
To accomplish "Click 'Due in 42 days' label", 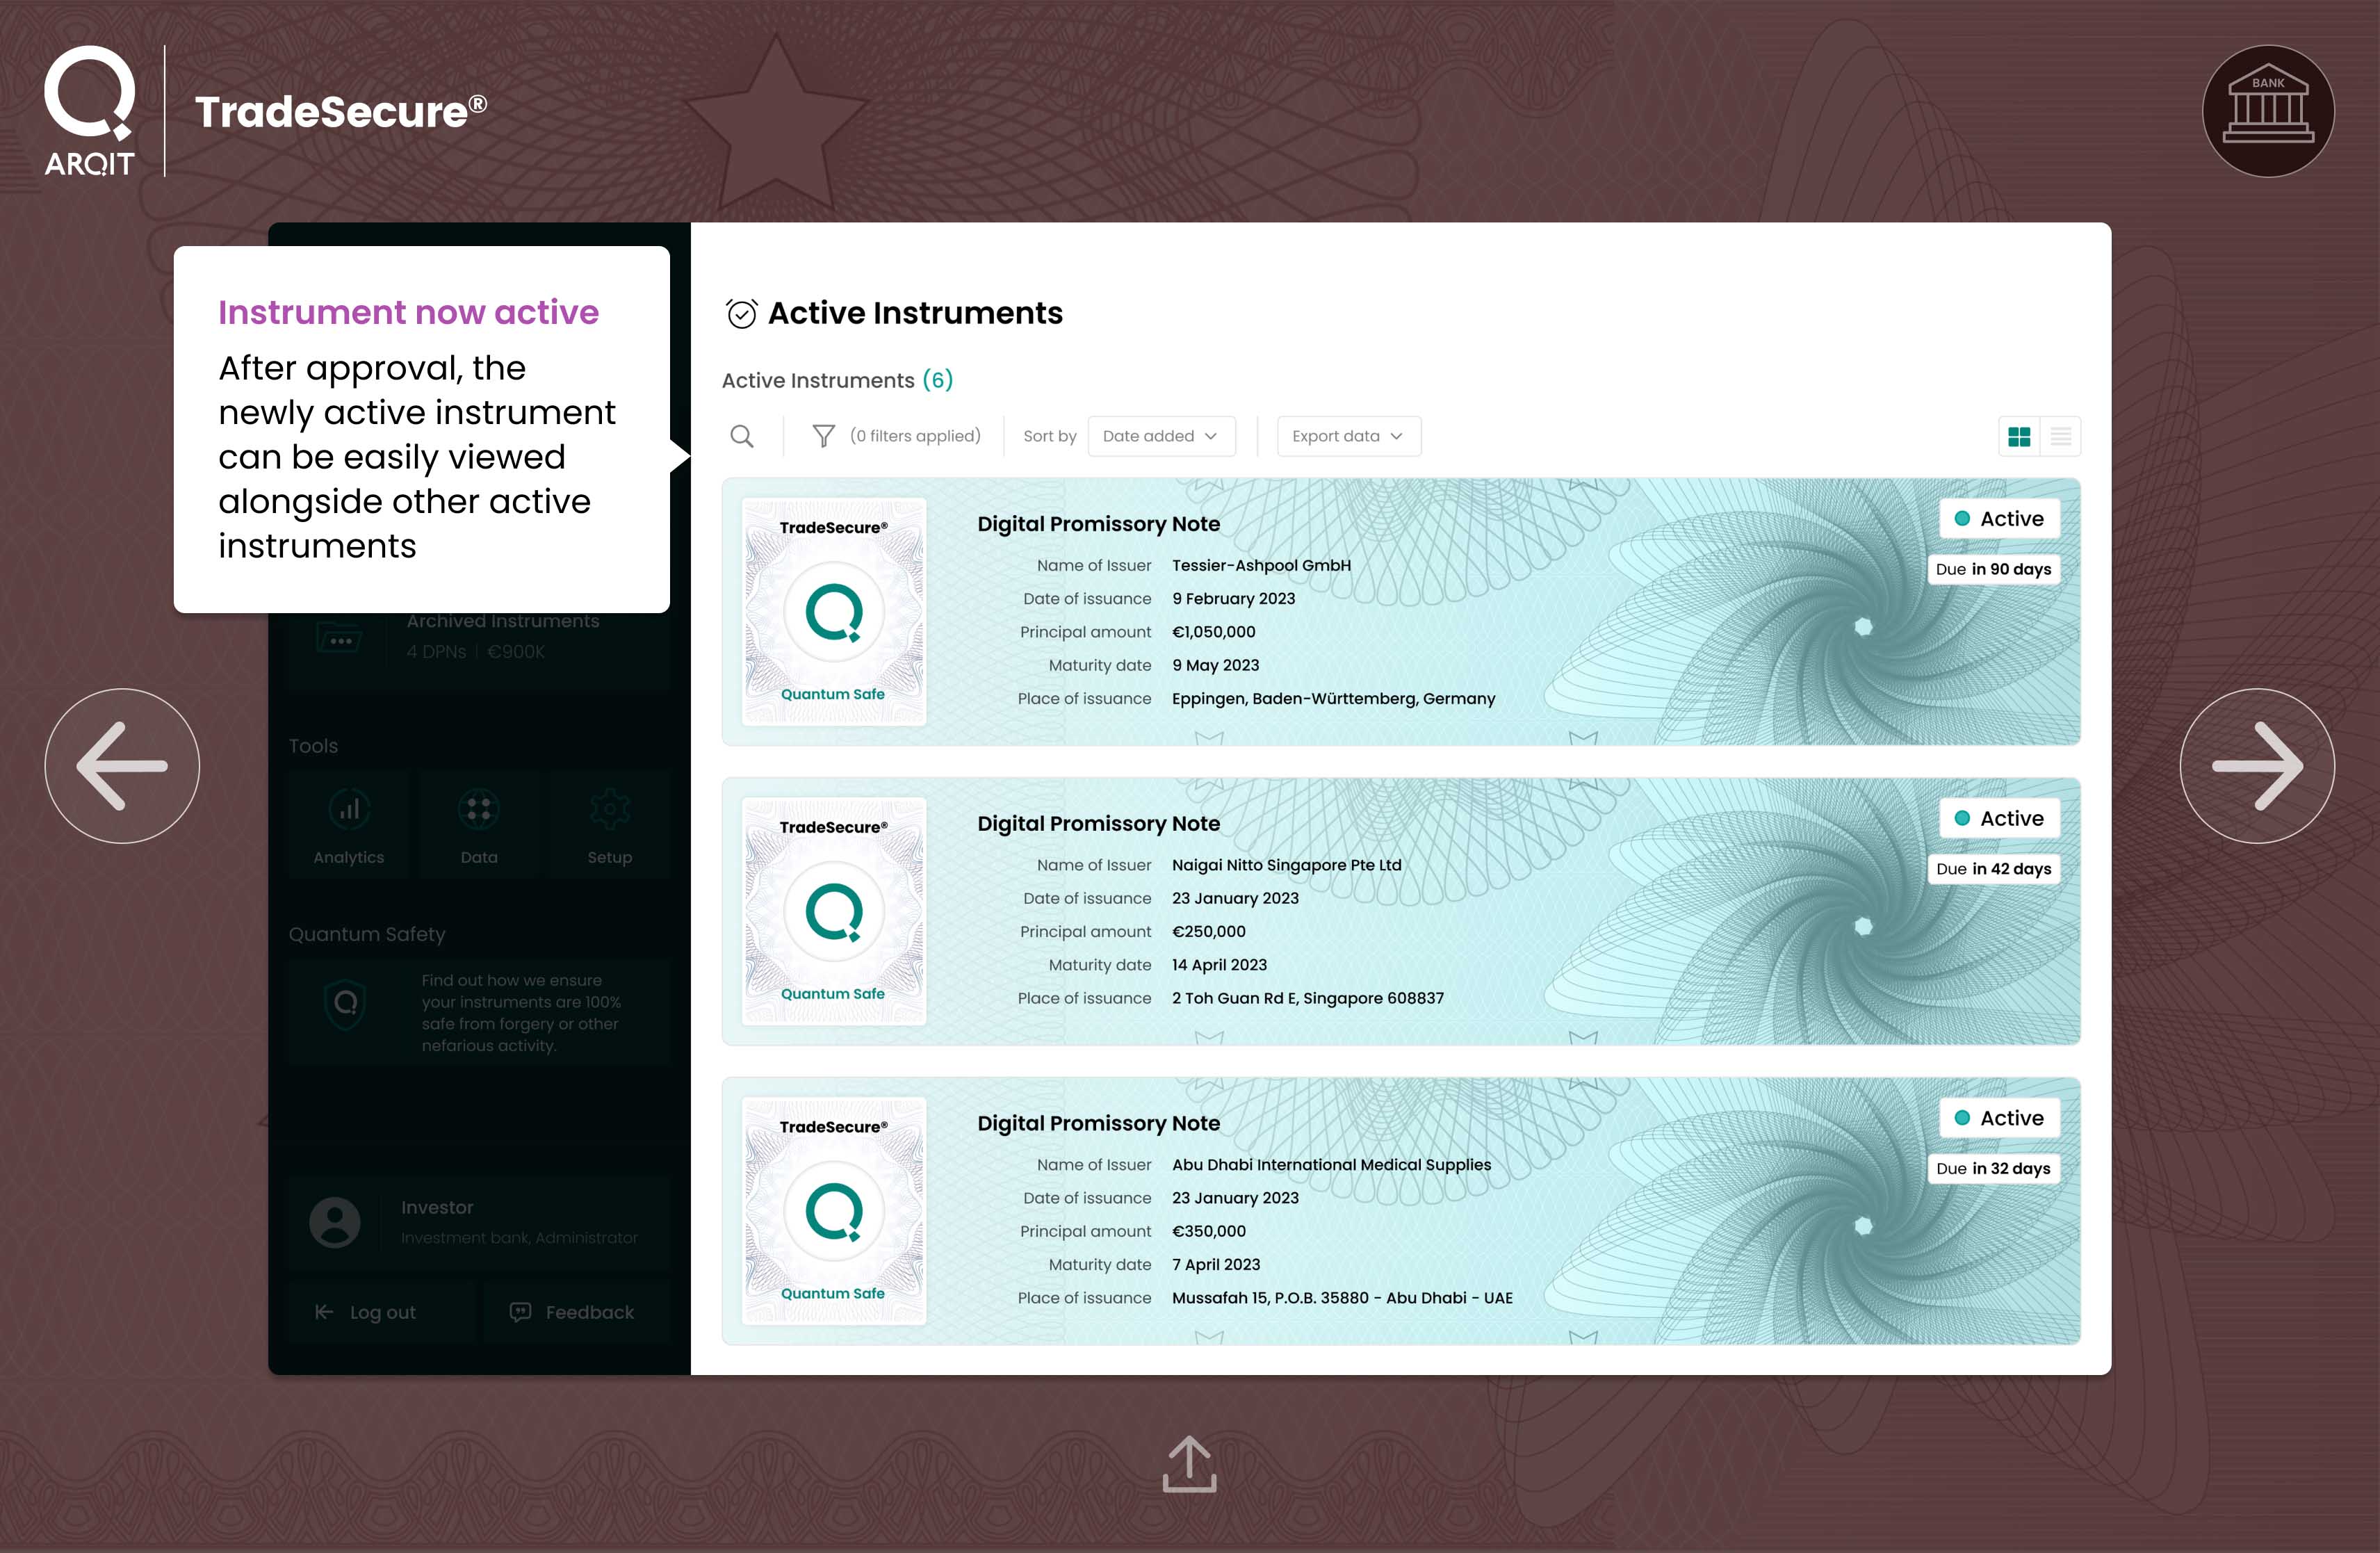I will pos(1993,869).
